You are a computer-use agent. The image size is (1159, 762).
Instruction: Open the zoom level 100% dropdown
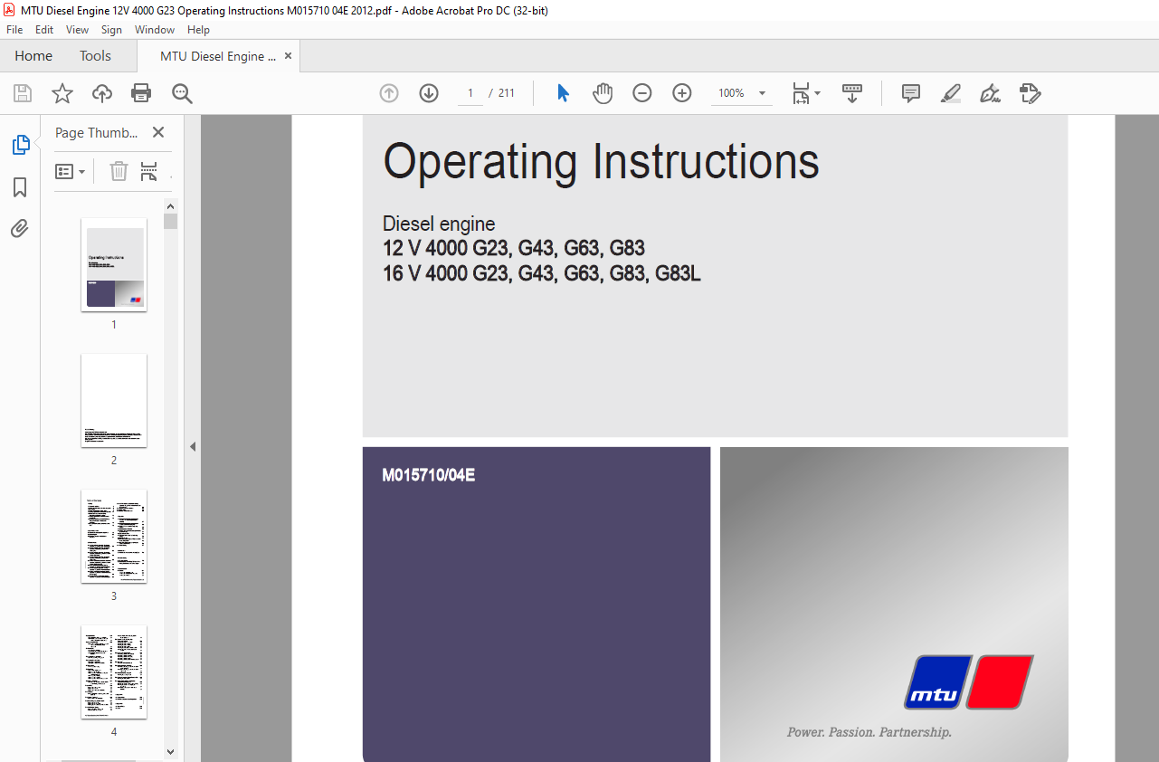point(762,93)
